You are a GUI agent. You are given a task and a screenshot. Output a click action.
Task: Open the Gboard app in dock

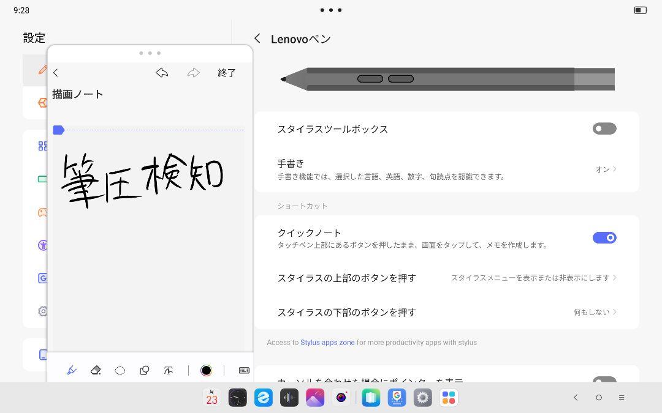pyautogui.click(x=397, y=398)
